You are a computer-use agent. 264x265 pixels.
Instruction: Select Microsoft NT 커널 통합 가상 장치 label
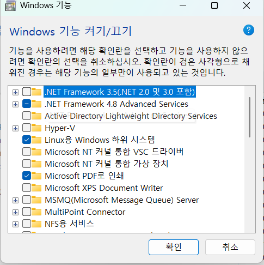coord(107,164)
